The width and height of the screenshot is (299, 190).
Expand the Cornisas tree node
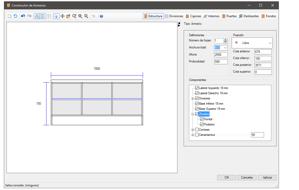[x=193, y=130]
